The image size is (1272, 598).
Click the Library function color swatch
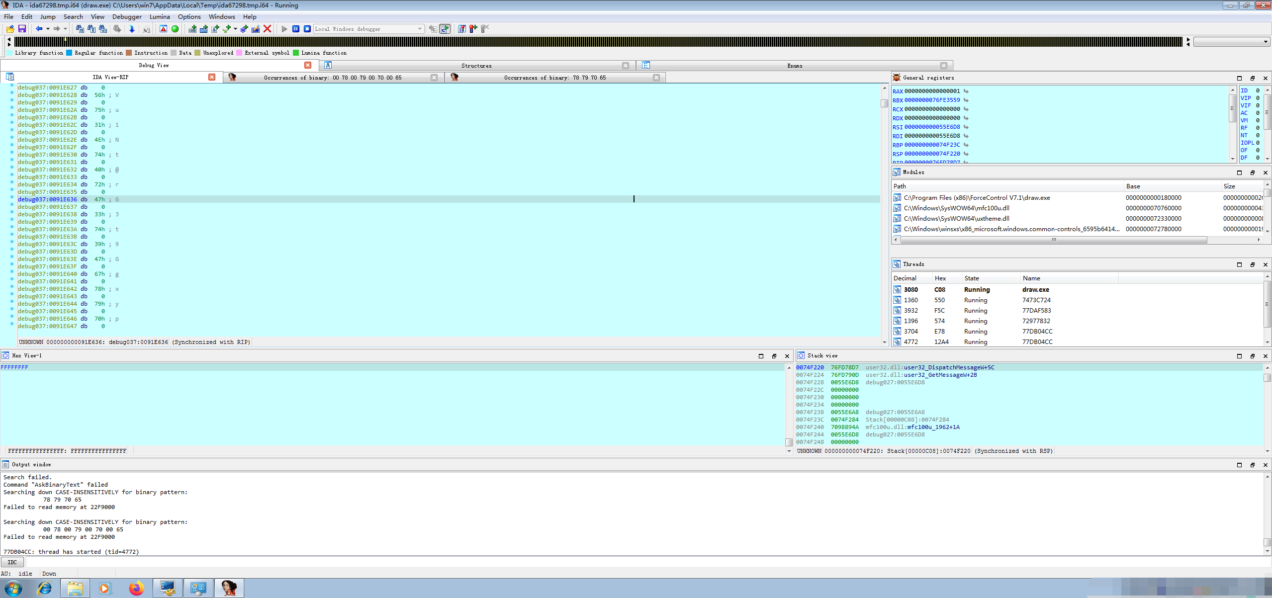pos(9,53)
